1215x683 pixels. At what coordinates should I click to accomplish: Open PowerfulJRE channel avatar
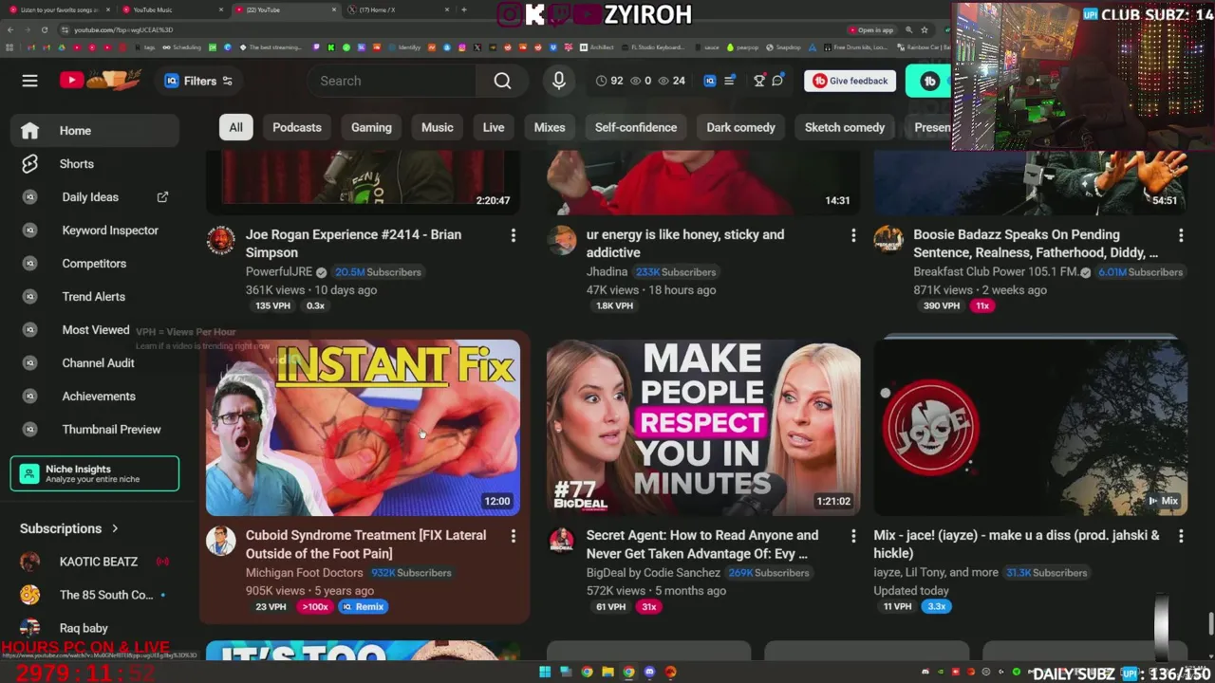[x=221, y=240]
